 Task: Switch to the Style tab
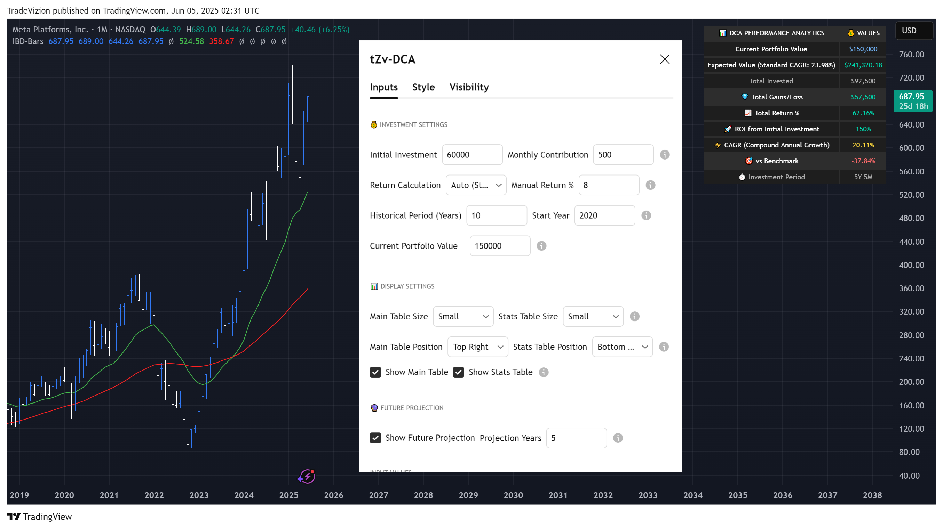point(423,87)
